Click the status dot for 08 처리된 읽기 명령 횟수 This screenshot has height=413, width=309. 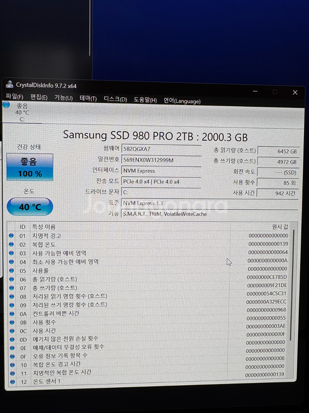12,296
